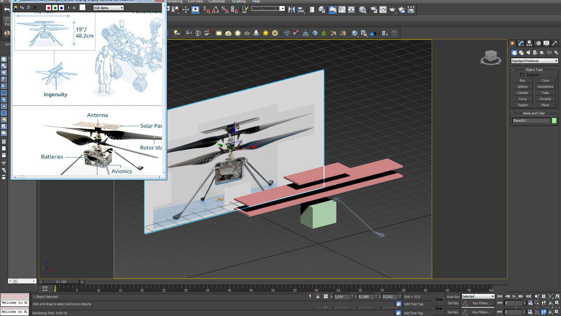Open the Standard Primitives dropdown
The width and height of the screenshot is (561, 316).
coord(535,61)
